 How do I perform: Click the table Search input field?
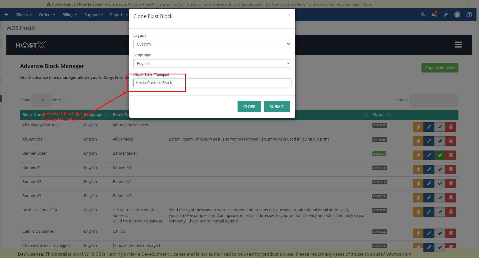(434, 100)
